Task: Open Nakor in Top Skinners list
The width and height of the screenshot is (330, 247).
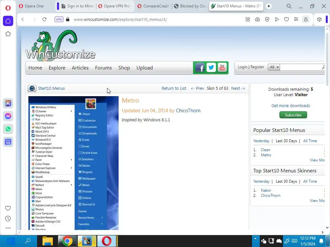Action: point(266,190)
